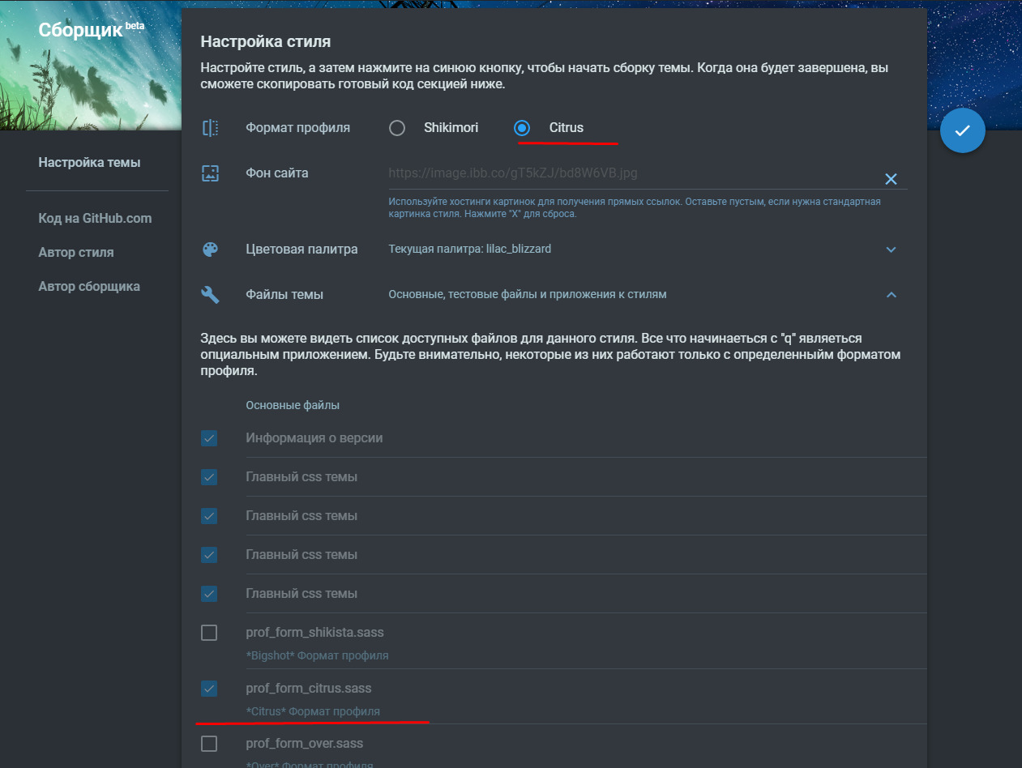This screenshot has height=768, width=1022.
Task: Open Автор сборщика sidebar link
Action: [x=89, y=287]
